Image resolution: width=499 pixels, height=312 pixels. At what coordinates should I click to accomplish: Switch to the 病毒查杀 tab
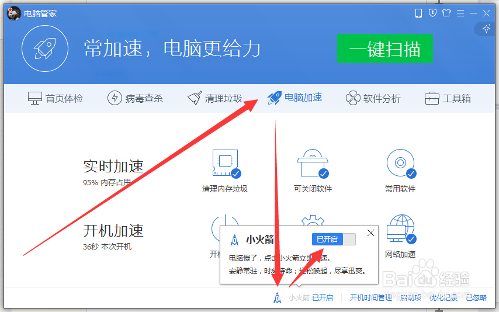(135, 98)
